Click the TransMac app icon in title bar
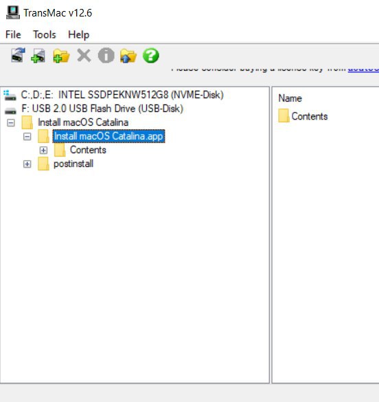This screenshot has height=402, width=379. pyautogui.click(x=13, y=12)
